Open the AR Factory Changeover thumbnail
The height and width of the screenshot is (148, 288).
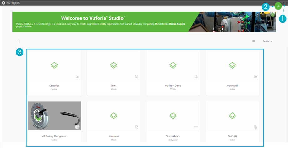pos(54,116)
